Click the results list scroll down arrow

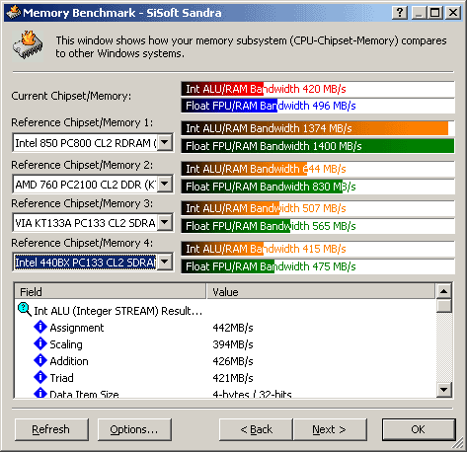click(x=443, y=390)
